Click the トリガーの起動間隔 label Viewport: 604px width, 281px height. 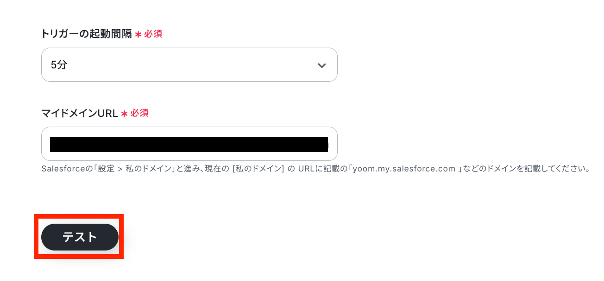pyautogui.click(x=87, y=34)
